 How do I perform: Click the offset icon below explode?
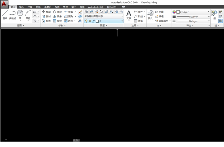pyautogui.click(x=80, y=21)
